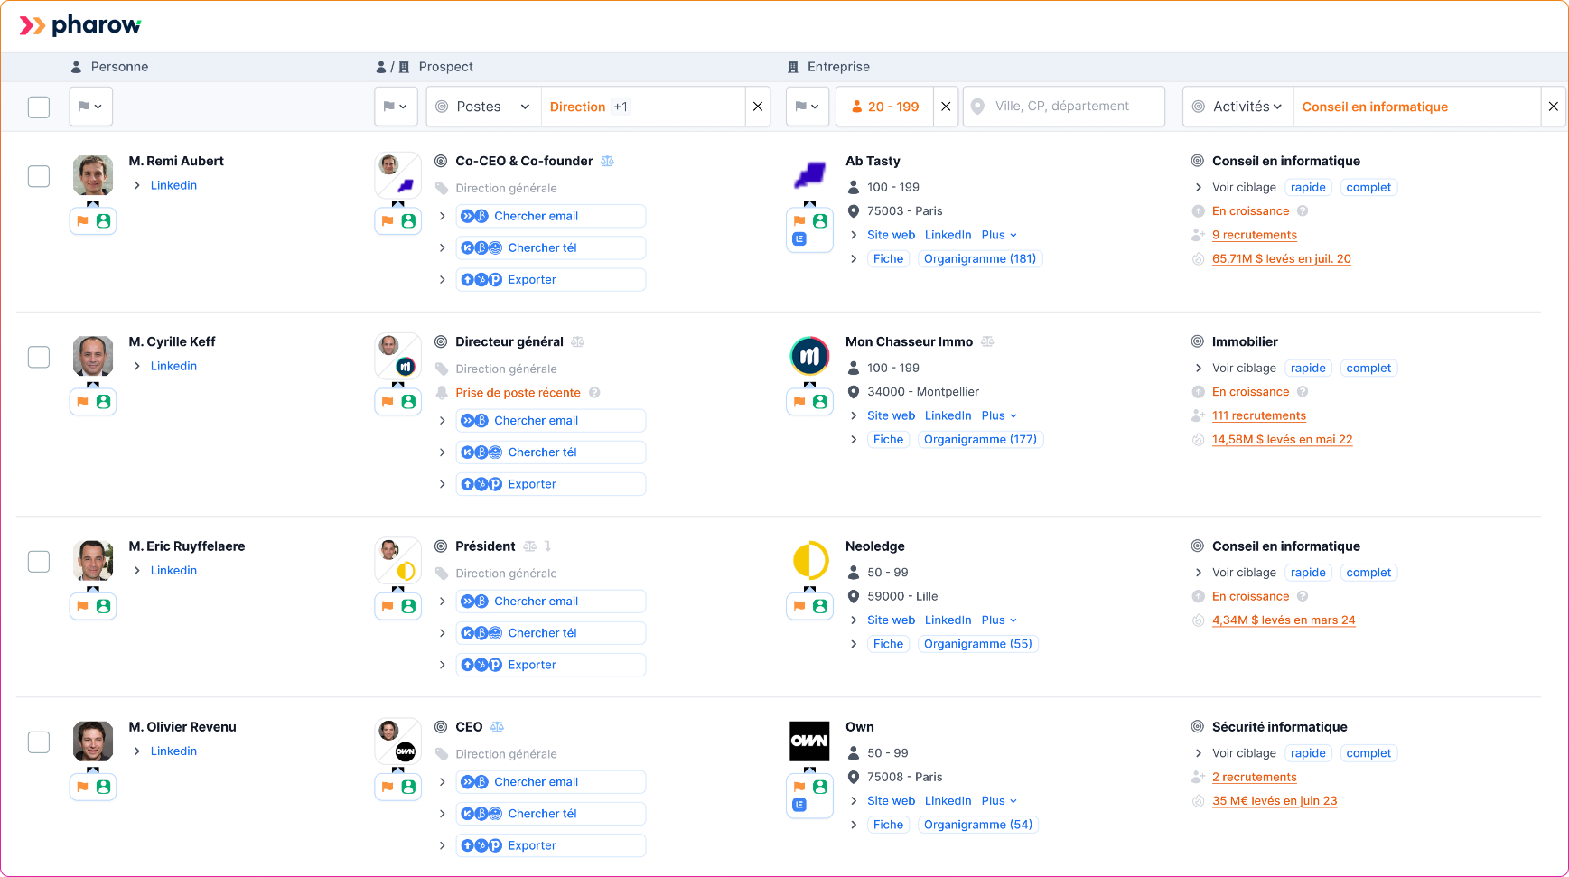Click the Own company logo
The image size is (1569, 877).
[809, 742]
